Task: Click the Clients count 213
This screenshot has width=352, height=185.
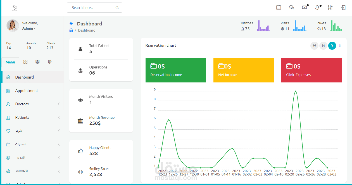Action: 50,48
